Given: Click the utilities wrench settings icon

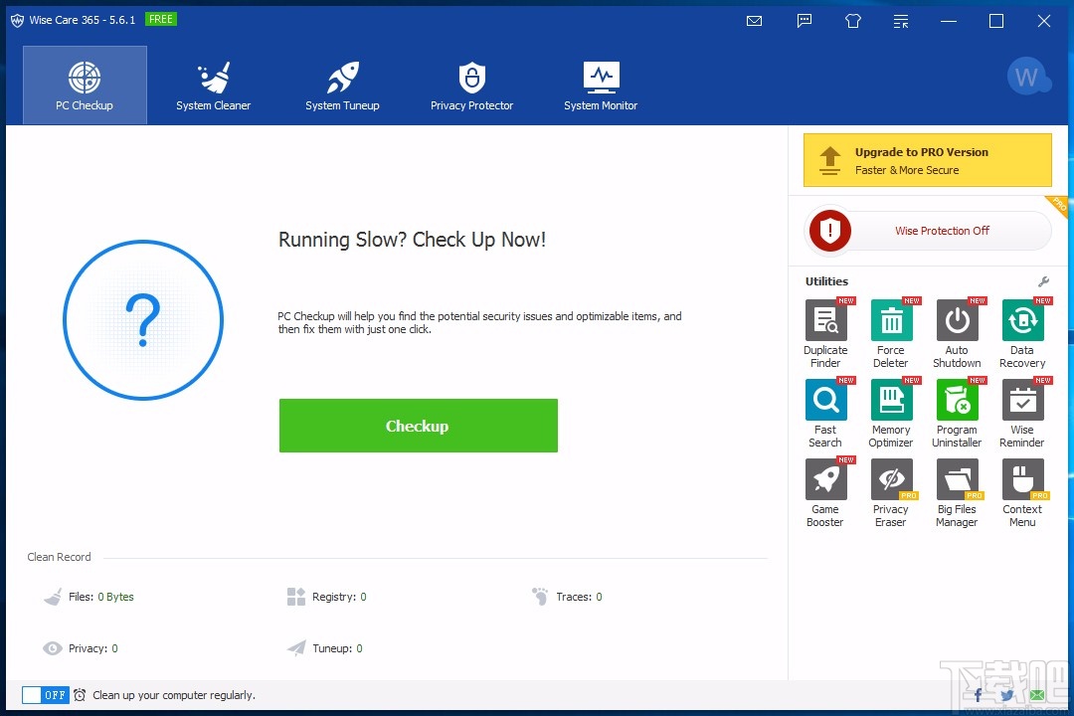Looking at the screenshot, I should [x=1043, y=281].
